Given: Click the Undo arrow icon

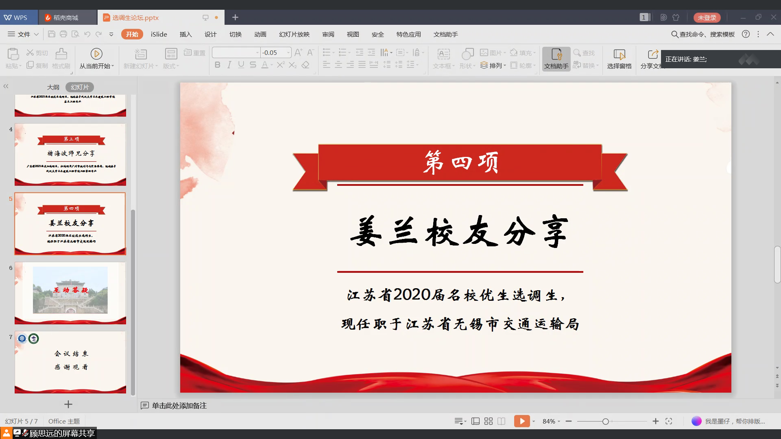Looking at the screenshot, I should 87,34.
